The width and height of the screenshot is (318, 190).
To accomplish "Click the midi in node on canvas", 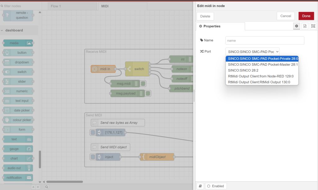I will click(103, 69).
